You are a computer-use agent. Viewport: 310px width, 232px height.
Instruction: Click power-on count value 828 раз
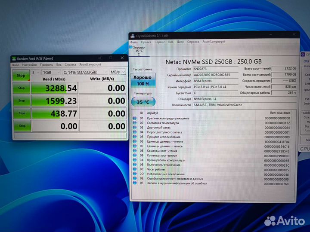pos(285,87)
